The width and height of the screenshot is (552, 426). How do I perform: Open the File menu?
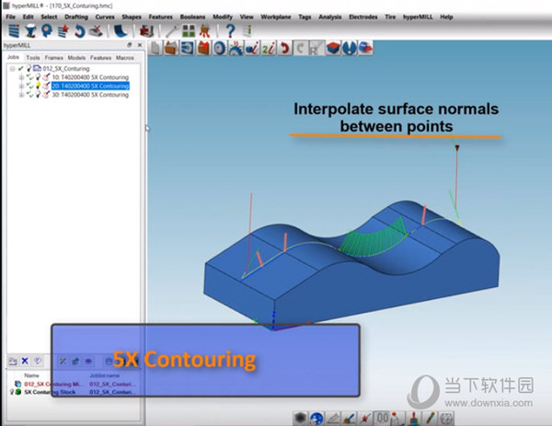(10, 17)
